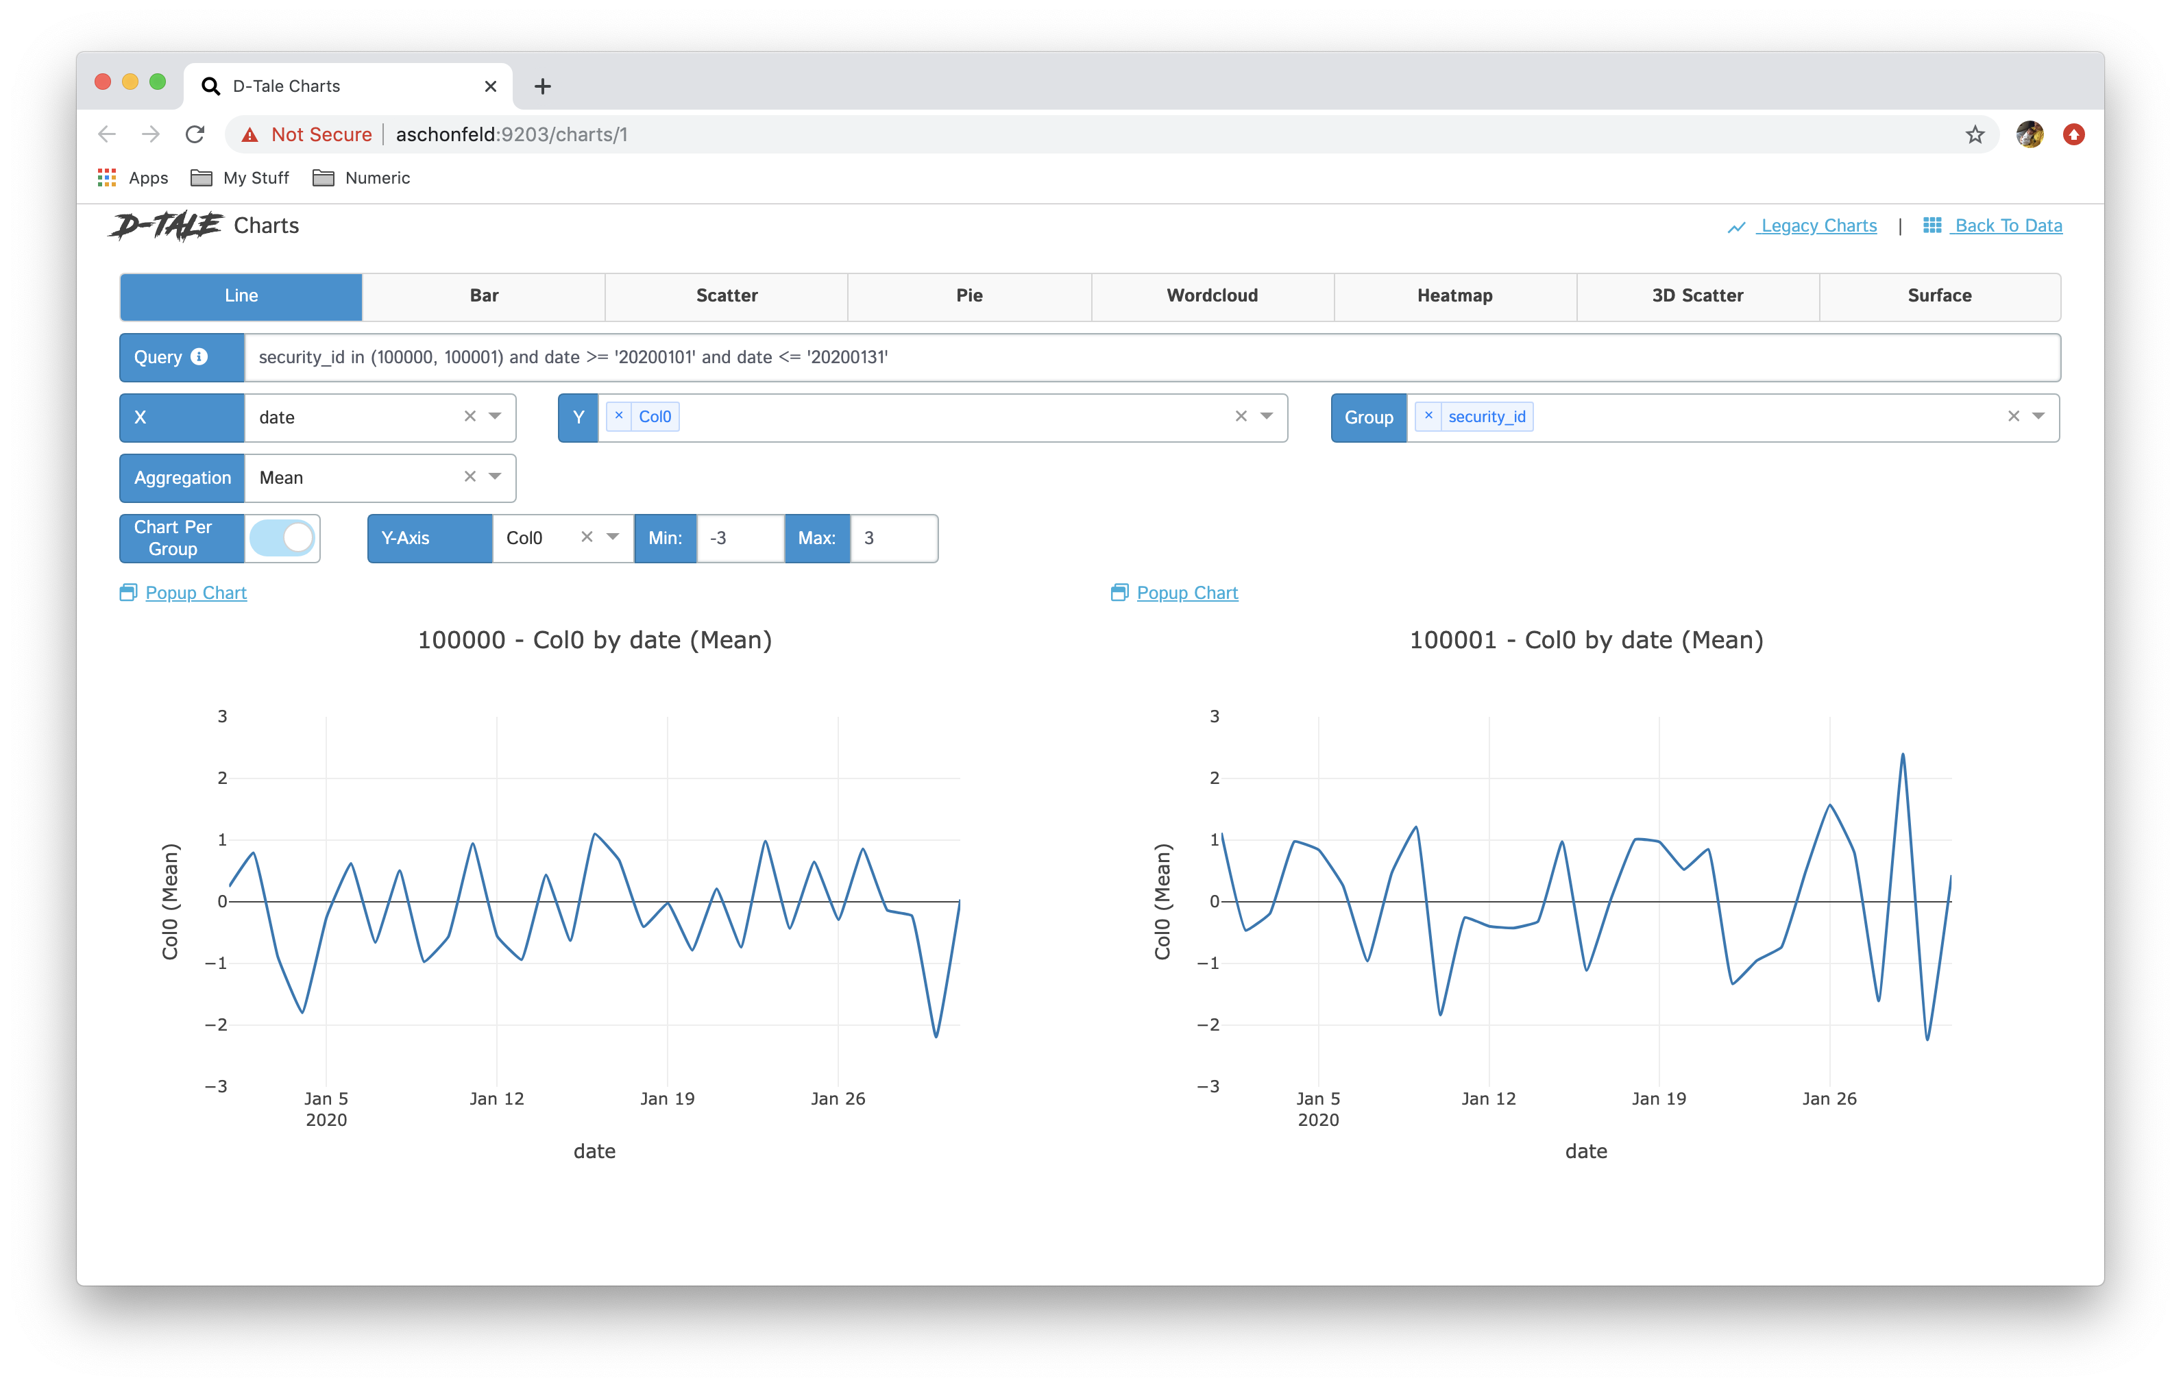Click the left Popup Chart icon

pos(127,593)
